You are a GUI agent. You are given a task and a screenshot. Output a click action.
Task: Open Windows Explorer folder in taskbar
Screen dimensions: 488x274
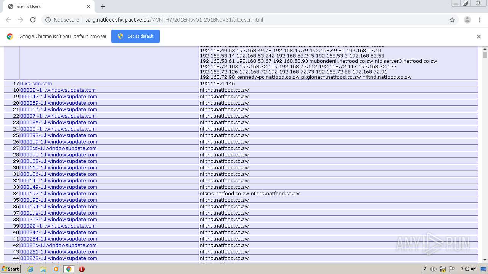pos(43,269)
